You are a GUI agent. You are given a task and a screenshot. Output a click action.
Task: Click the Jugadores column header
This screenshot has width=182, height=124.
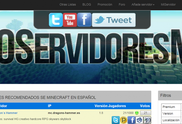point(117,106)
